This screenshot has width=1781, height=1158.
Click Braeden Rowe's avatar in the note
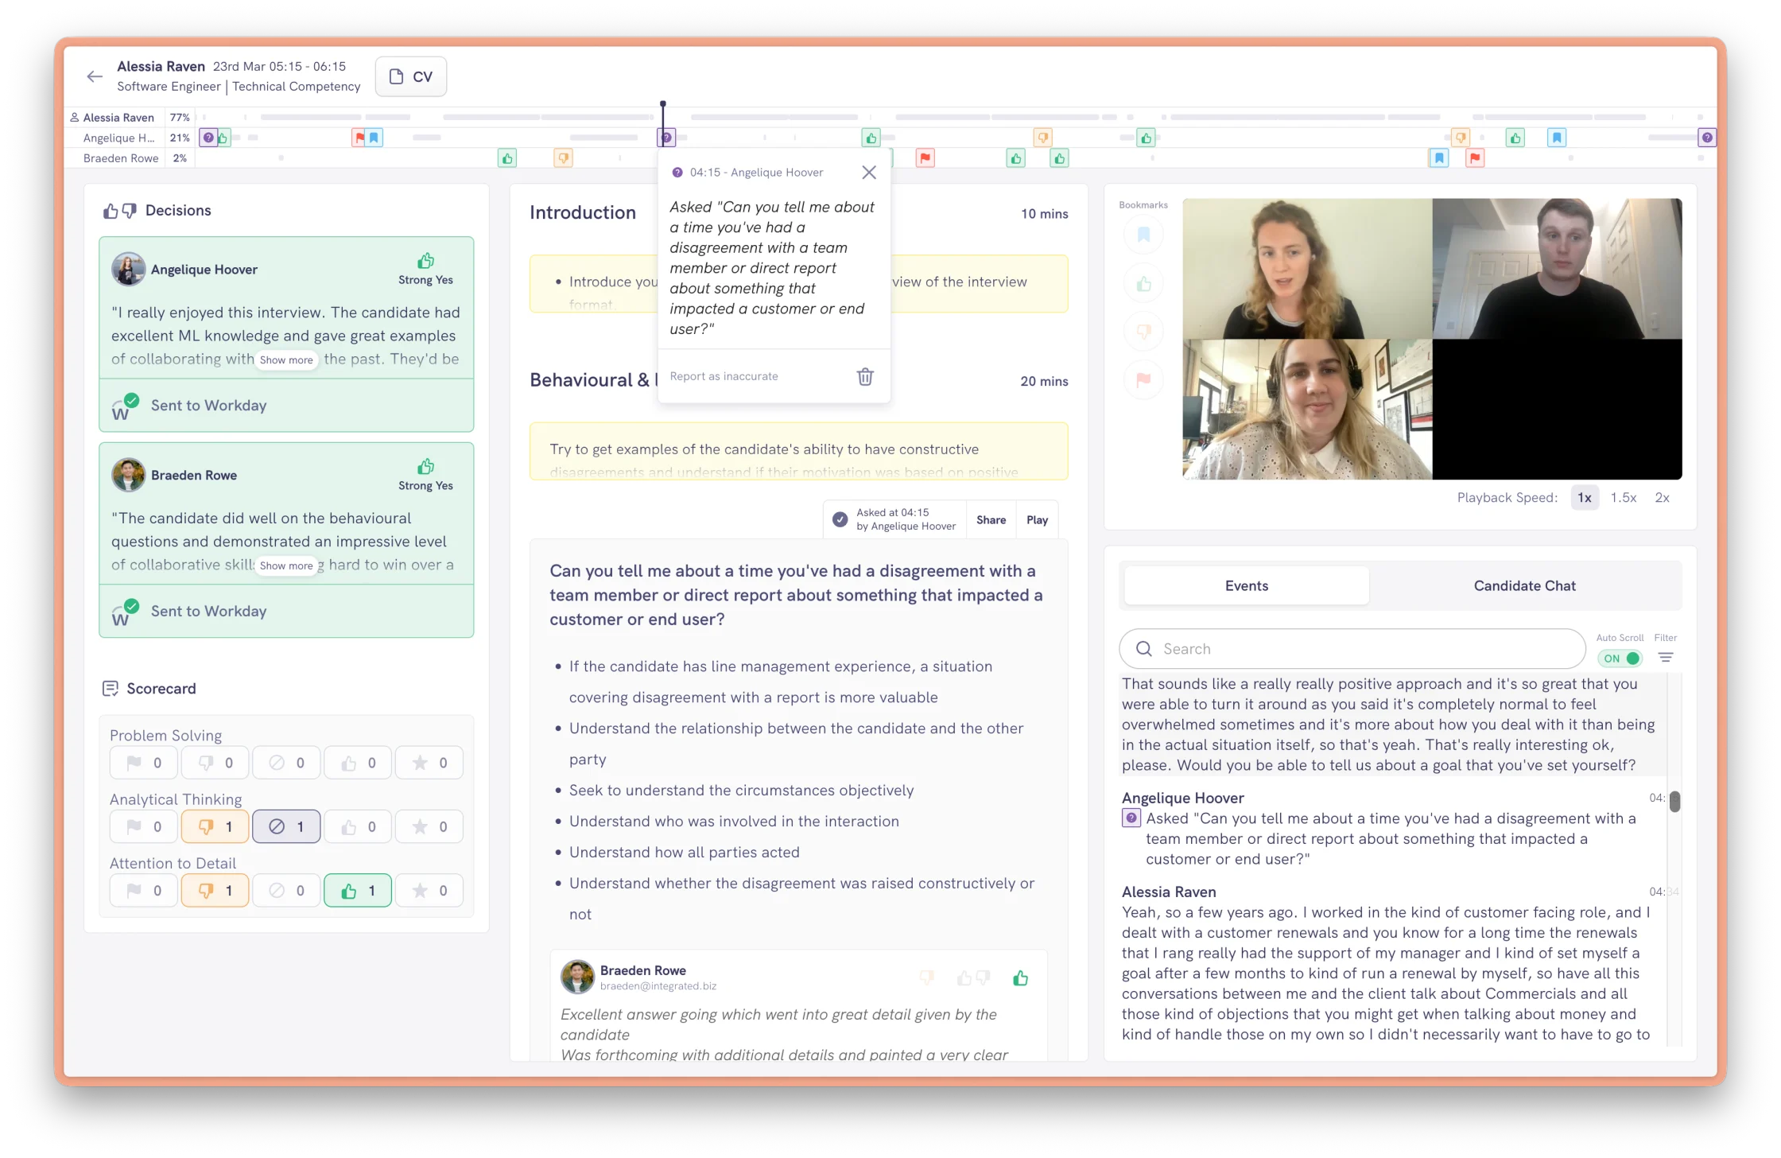coord(577,977)
